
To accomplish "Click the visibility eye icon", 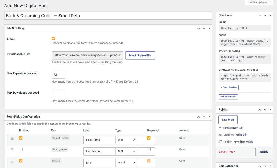I will click(x=220, y=135).
